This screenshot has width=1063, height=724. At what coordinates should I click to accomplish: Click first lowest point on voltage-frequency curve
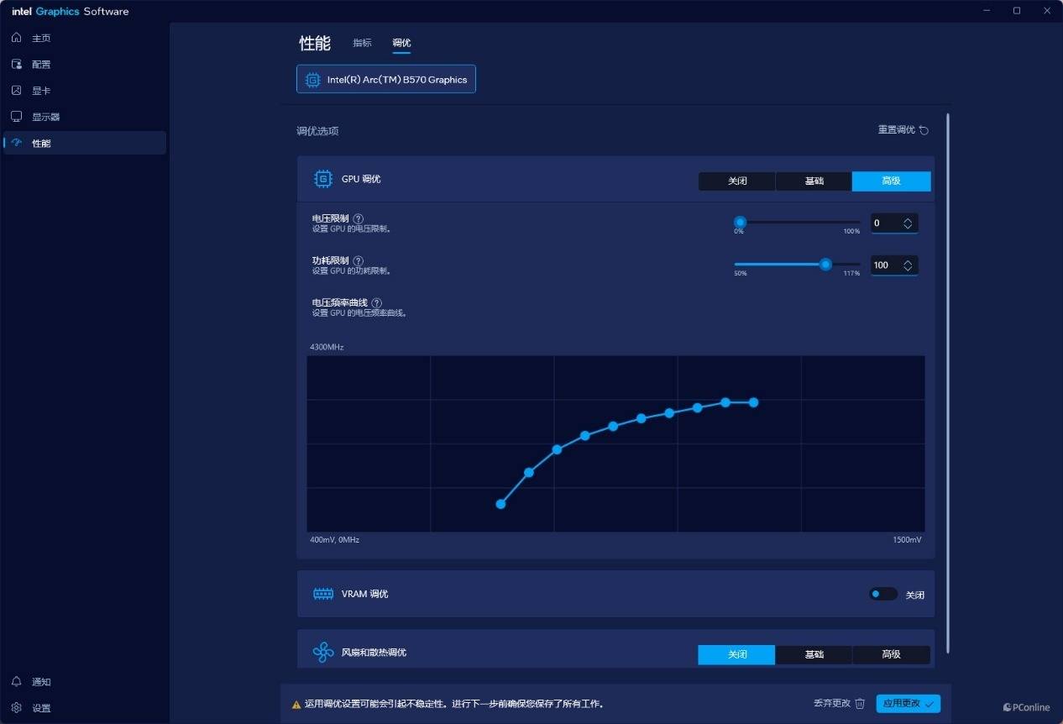point(500,504)
